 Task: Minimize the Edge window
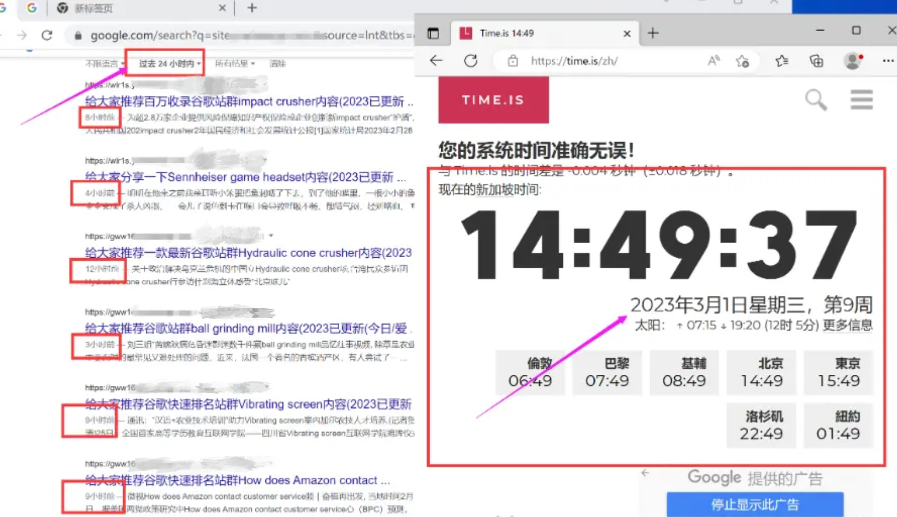coord(820,30)
